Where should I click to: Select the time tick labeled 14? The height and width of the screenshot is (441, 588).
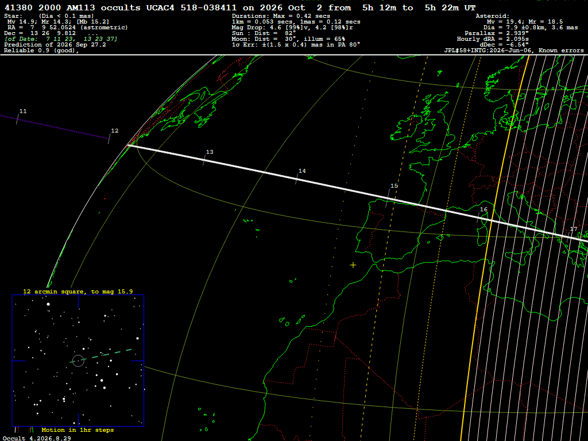pyautogui.click(x=302, y=171)
